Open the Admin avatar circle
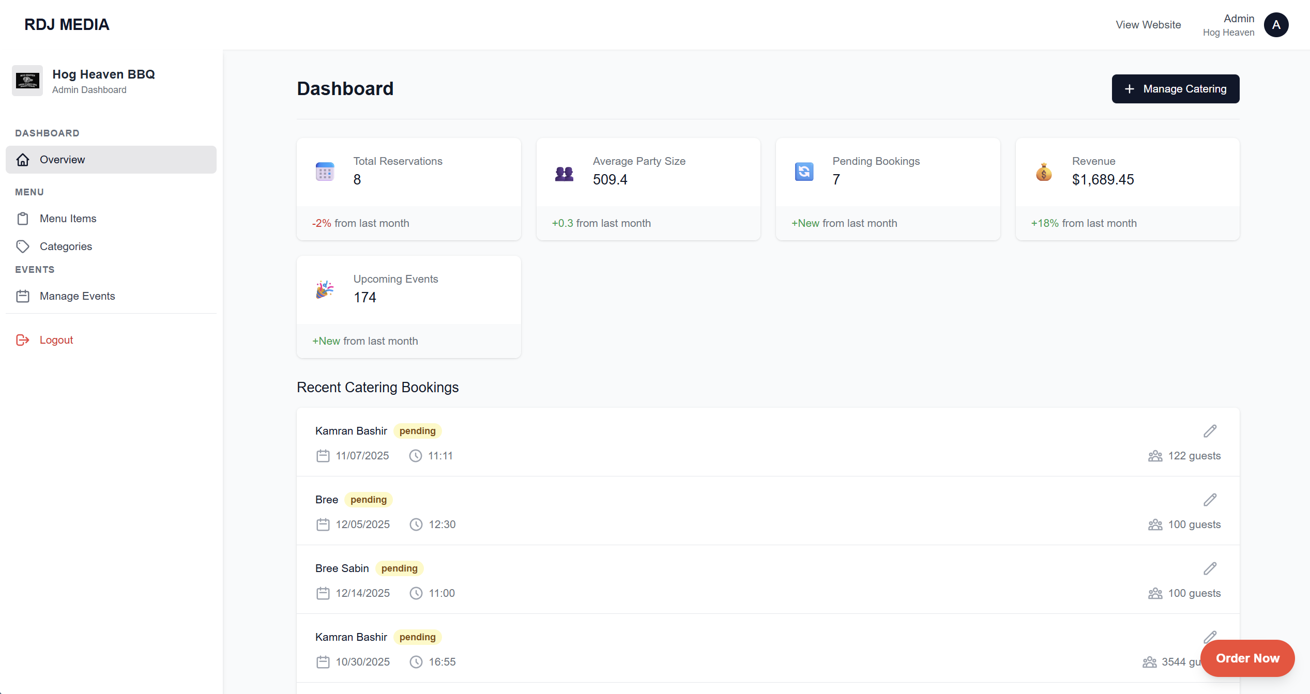The width and height of the screenshot is (1310, 694). coord(1276,24)
